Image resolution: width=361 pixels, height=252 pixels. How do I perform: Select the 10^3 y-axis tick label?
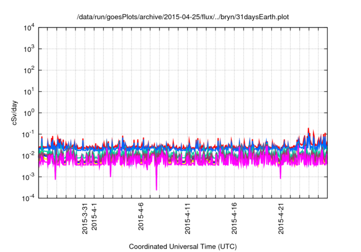[x=29, y=49]
